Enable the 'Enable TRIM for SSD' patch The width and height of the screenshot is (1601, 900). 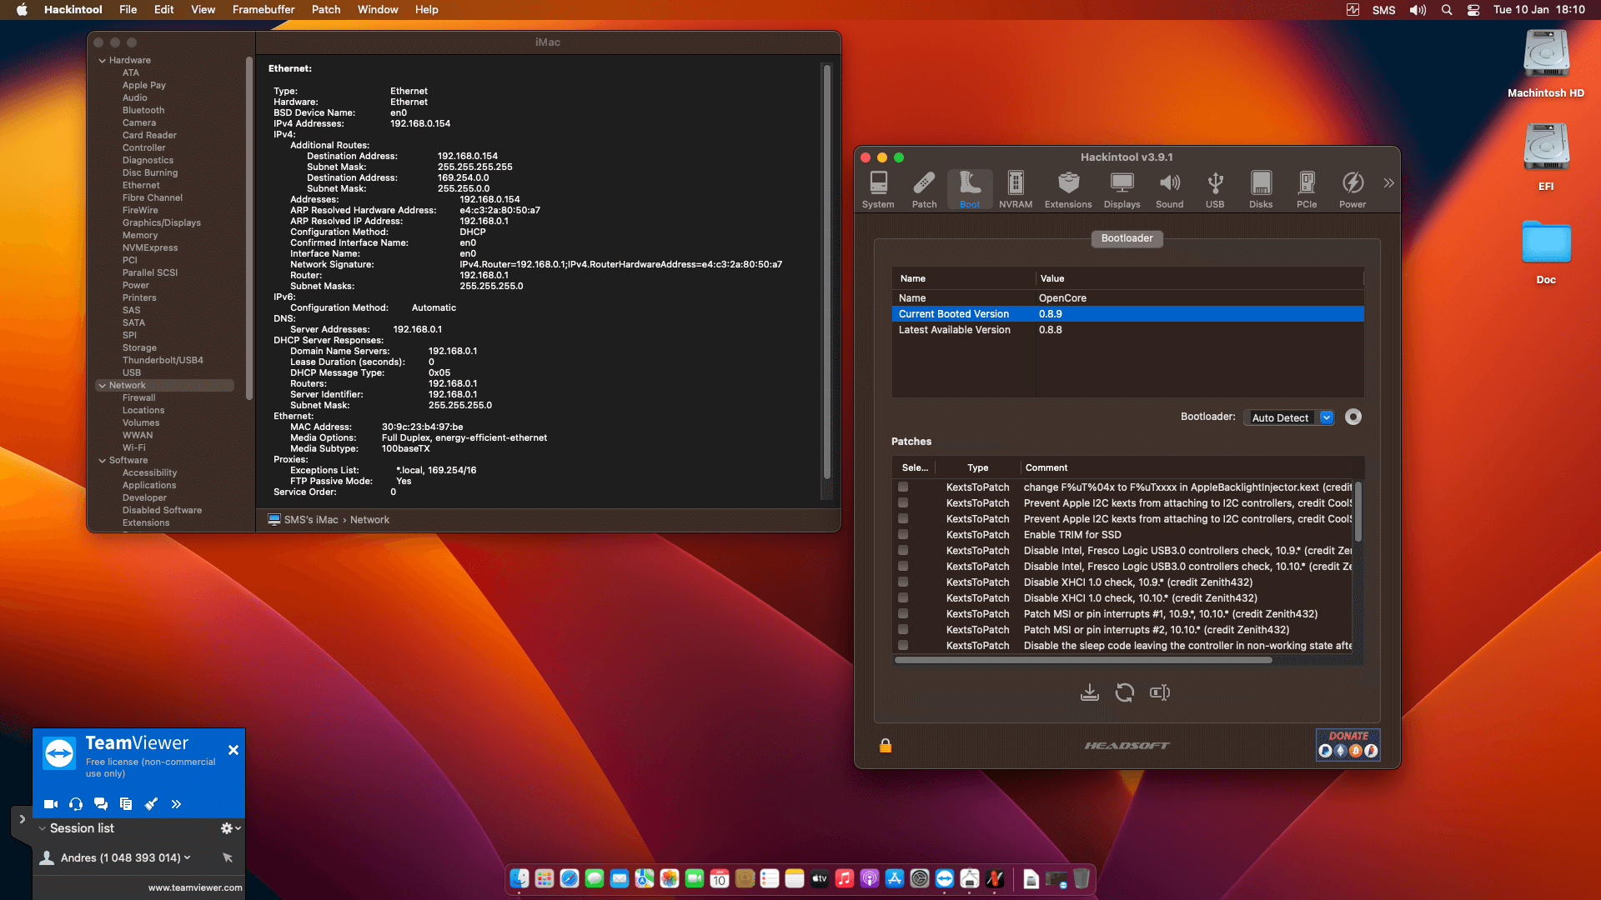tap(904, 534)
